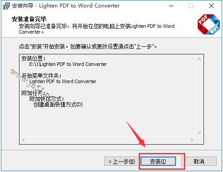This screenshot has height=172, width=223.
Task: Click the installer icon in the title bar
Action: point(6,6)
